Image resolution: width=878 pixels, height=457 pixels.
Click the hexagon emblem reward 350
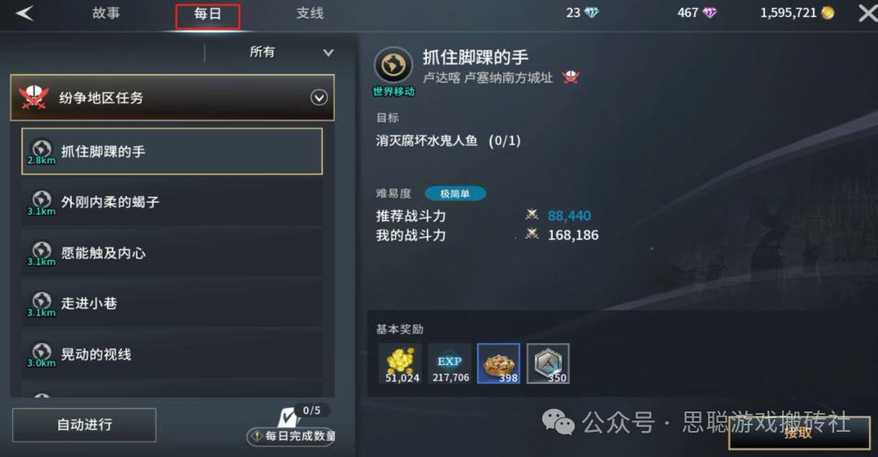[548, 363]
